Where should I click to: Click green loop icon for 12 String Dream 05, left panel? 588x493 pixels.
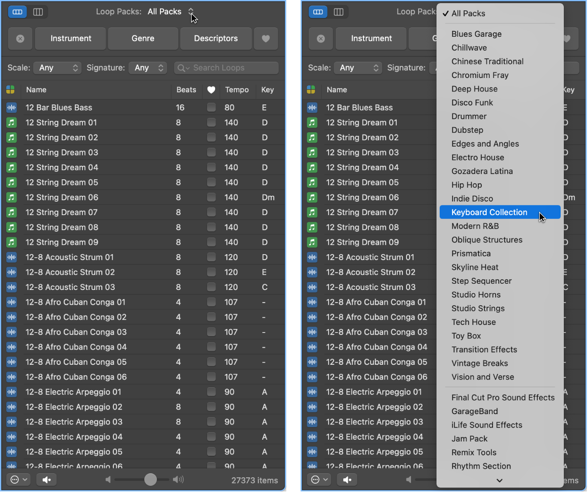(x=12, y=182)
